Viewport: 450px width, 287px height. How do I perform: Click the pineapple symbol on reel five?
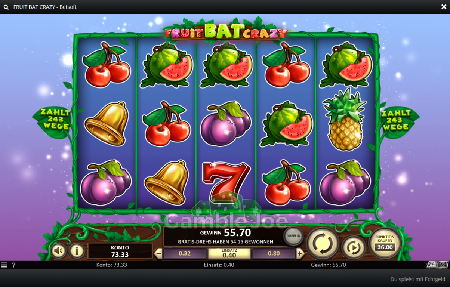click(345, 120)
